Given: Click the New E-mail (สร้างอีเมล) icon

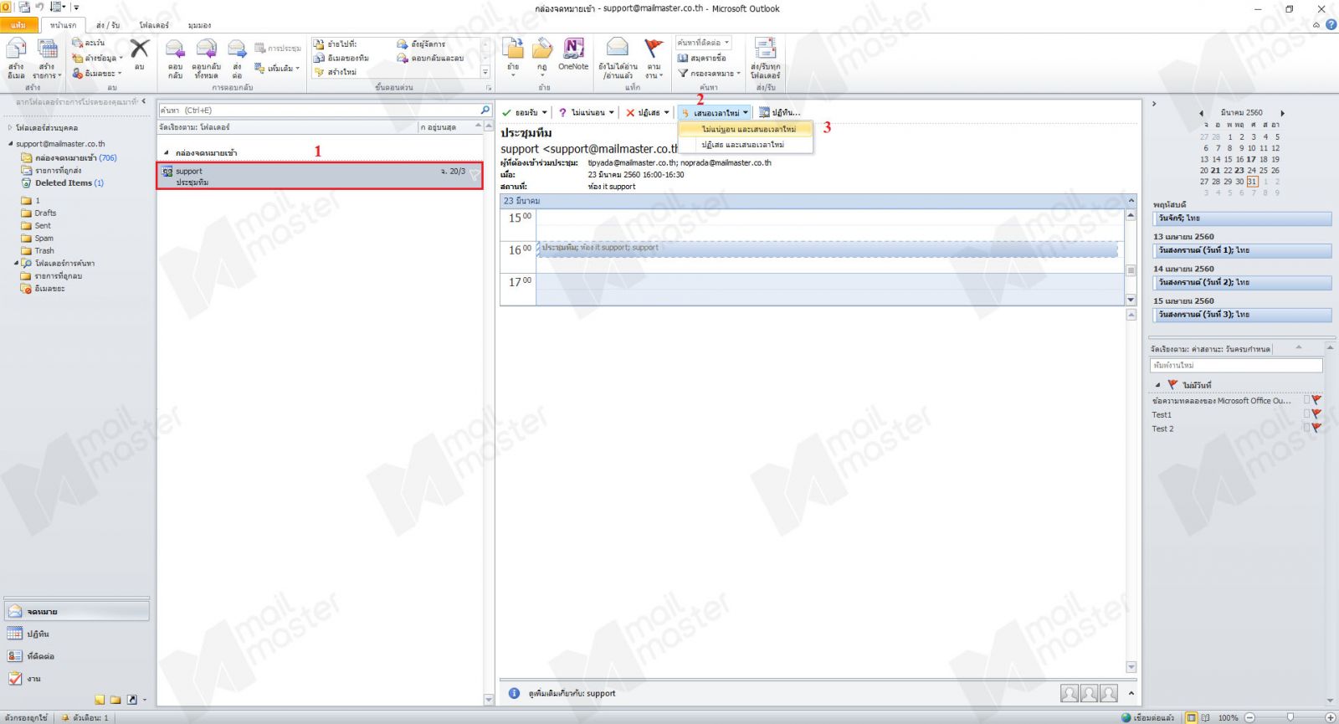Looking at the screenshot, I should tap(16, 50).
